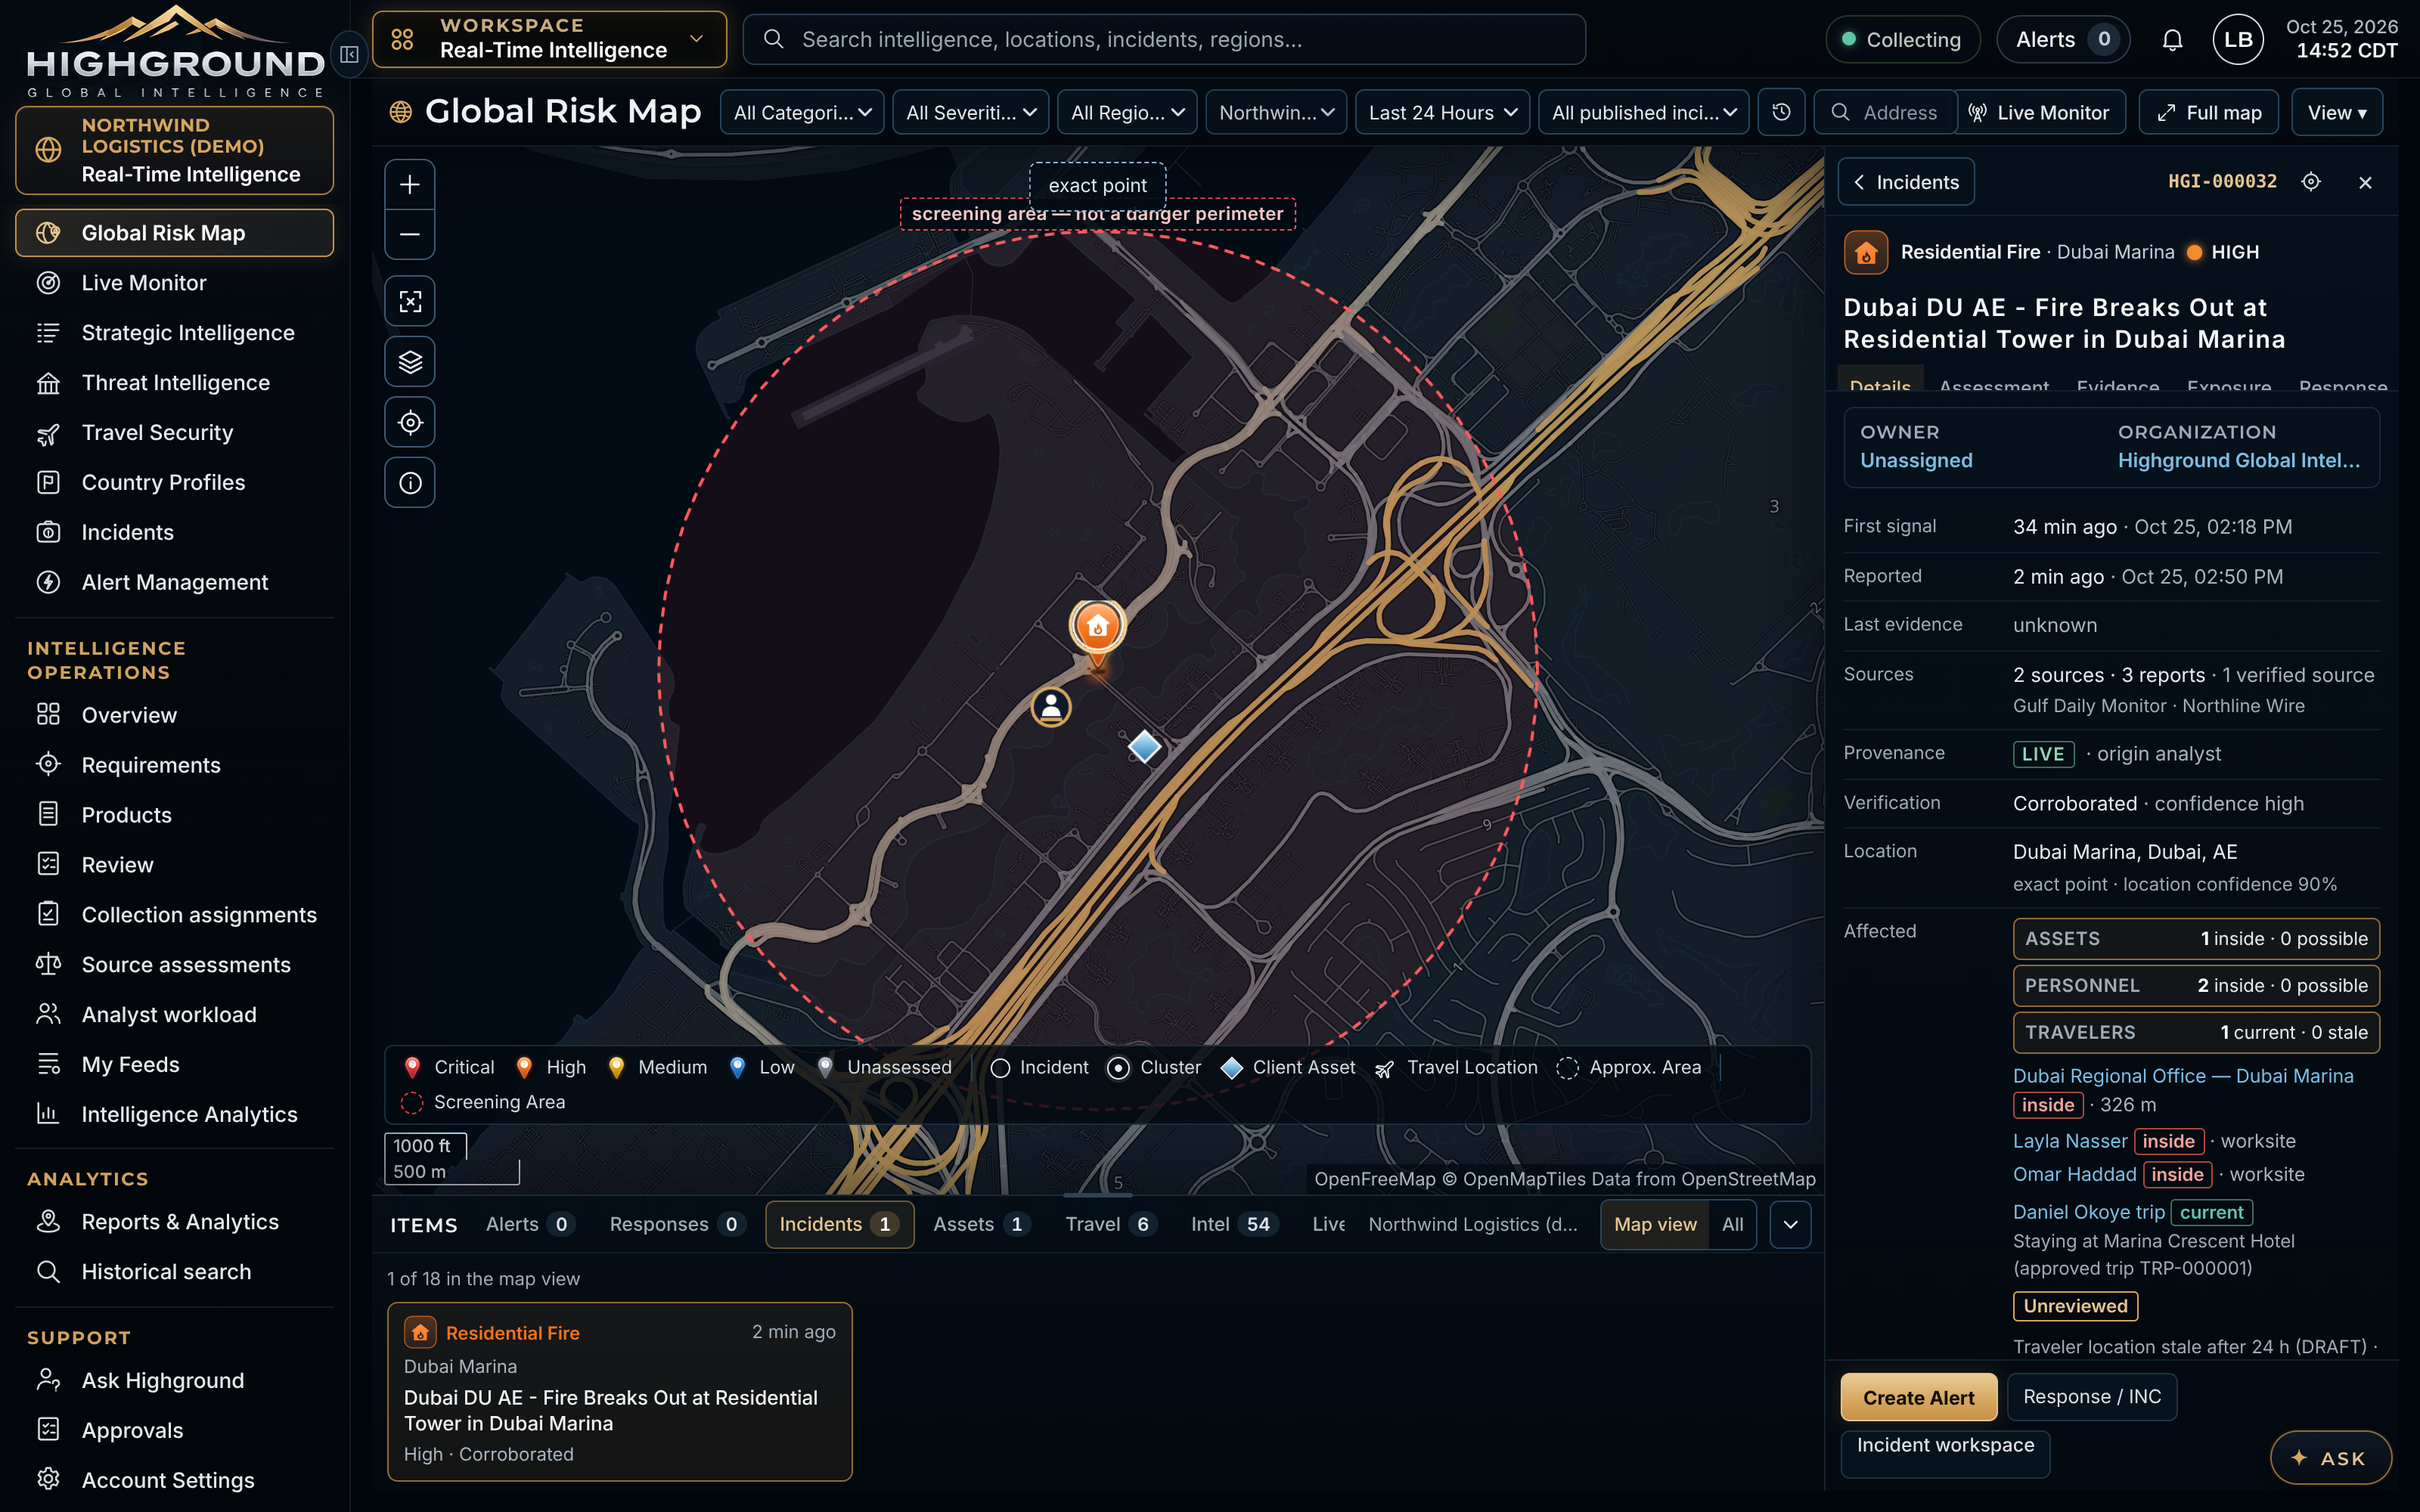2420x1512 pixels.
Task: Click the personnel marker on the map
Action: coord(1051,707)
